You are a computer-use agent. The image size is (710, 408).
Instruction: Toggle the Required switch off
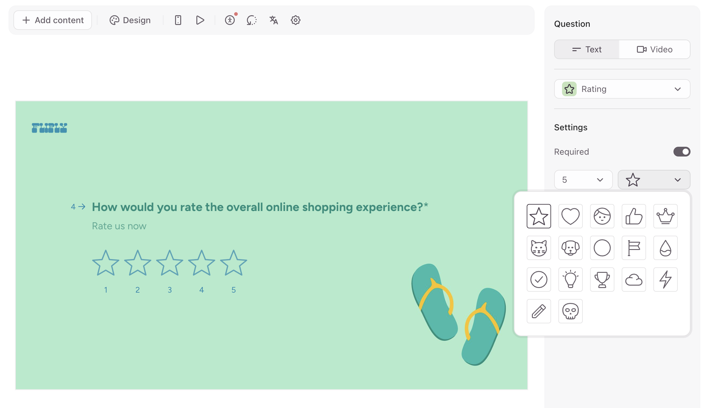click(x=682, y=152)
